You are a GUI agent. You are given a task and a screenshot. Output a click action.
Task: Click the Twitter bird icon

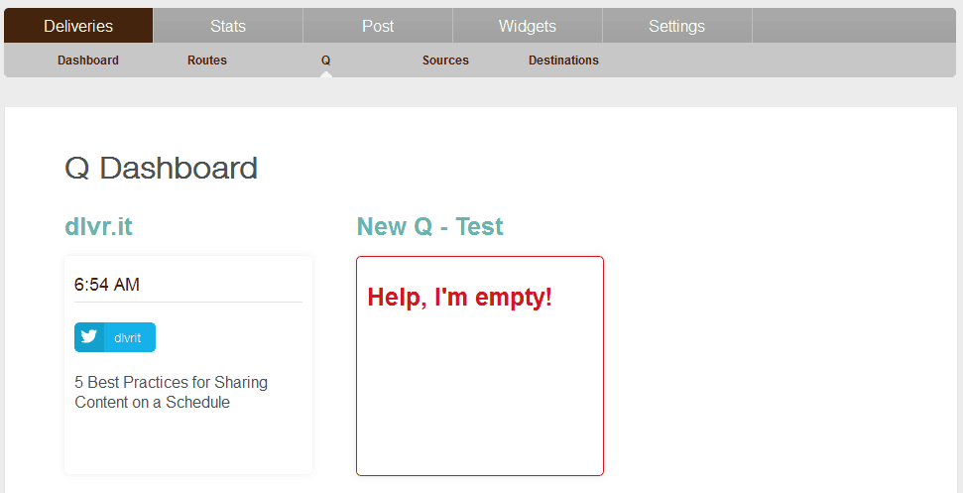pos(89,337)
